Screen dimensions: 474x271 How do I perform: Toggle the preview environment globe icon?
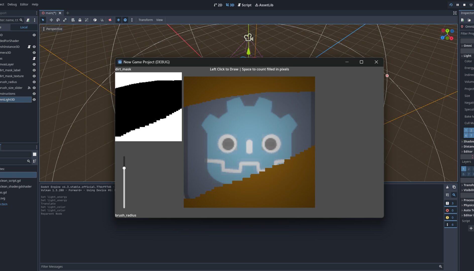point(125,20)
